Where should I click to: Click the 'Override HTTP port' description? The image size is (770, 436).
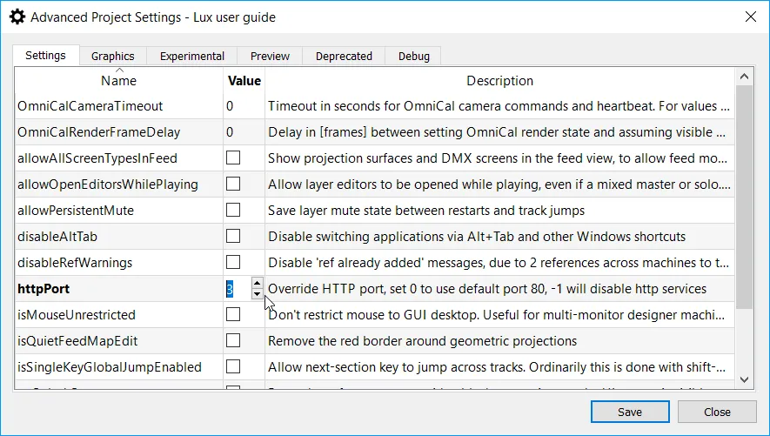point(487,289)
